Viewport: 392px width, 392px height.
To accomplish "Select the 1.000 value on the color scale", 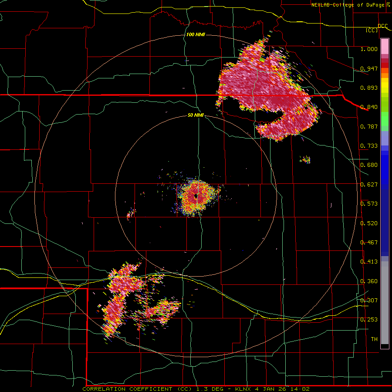I will [x=369, y=49].
